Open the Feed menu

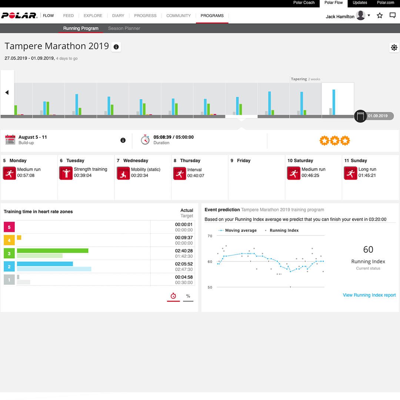click(69, 16)
